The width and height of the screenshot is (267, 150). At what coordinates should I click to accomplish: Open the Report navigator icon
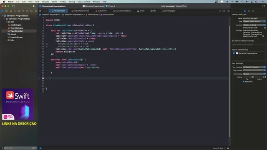(x=35, y=11)
